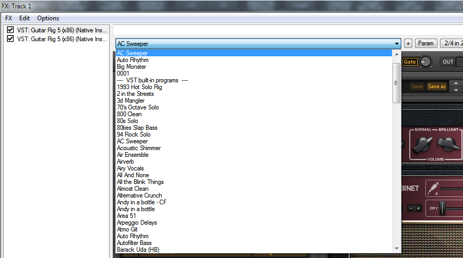Select first Auto Rhythm preset below AC Sweeper
The height and width of the screenshot is (258, 463).
254,60
